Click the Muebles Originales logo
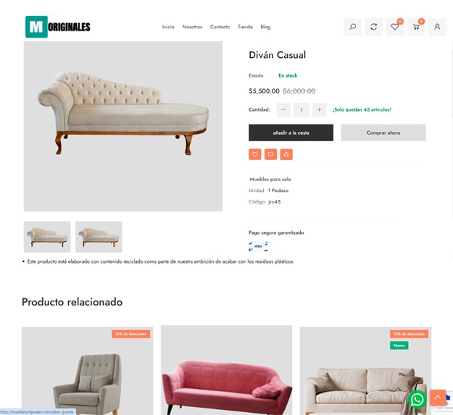This screenshot has height=415, width=453. point(58,27)
